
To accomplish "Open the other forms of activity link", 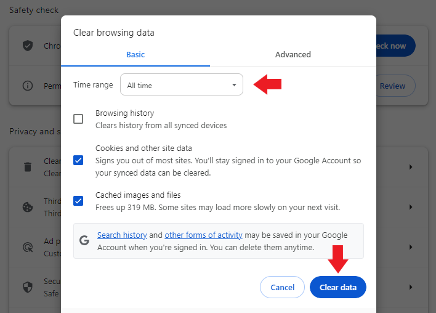I will pos(204,235).
